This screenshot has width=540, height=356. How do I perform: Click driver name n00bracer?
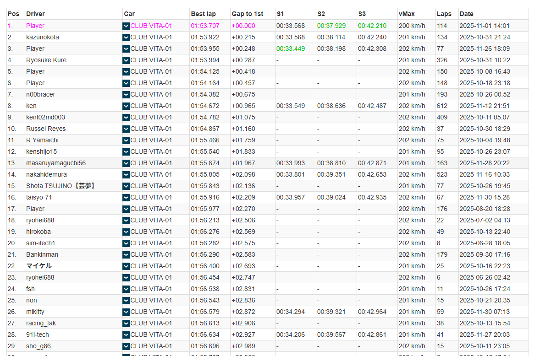point(41,95)
